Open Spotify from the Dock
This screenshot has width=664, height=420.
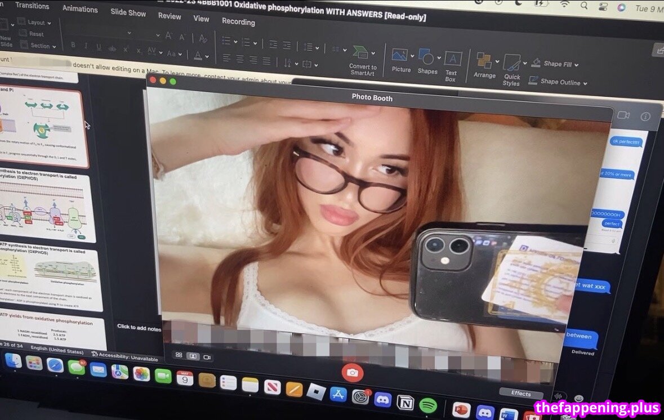pyautogui.click(x=429, y=404)
